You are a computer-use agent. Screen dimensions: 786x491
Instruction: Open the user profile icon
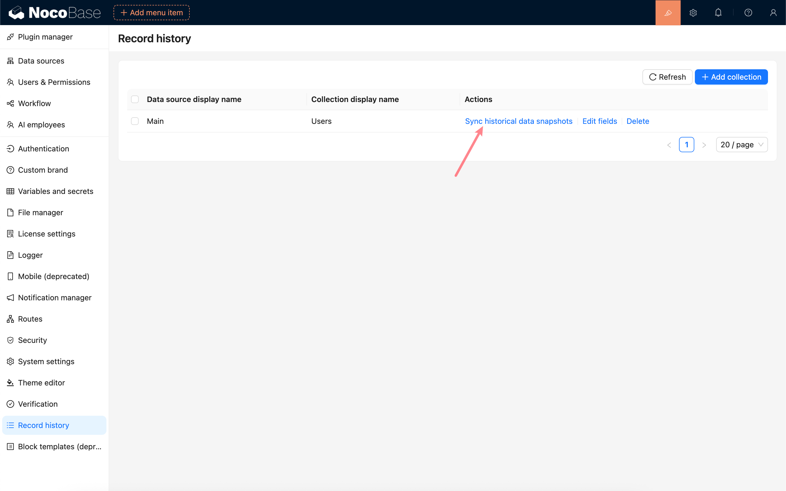click(x=773, y=13)
